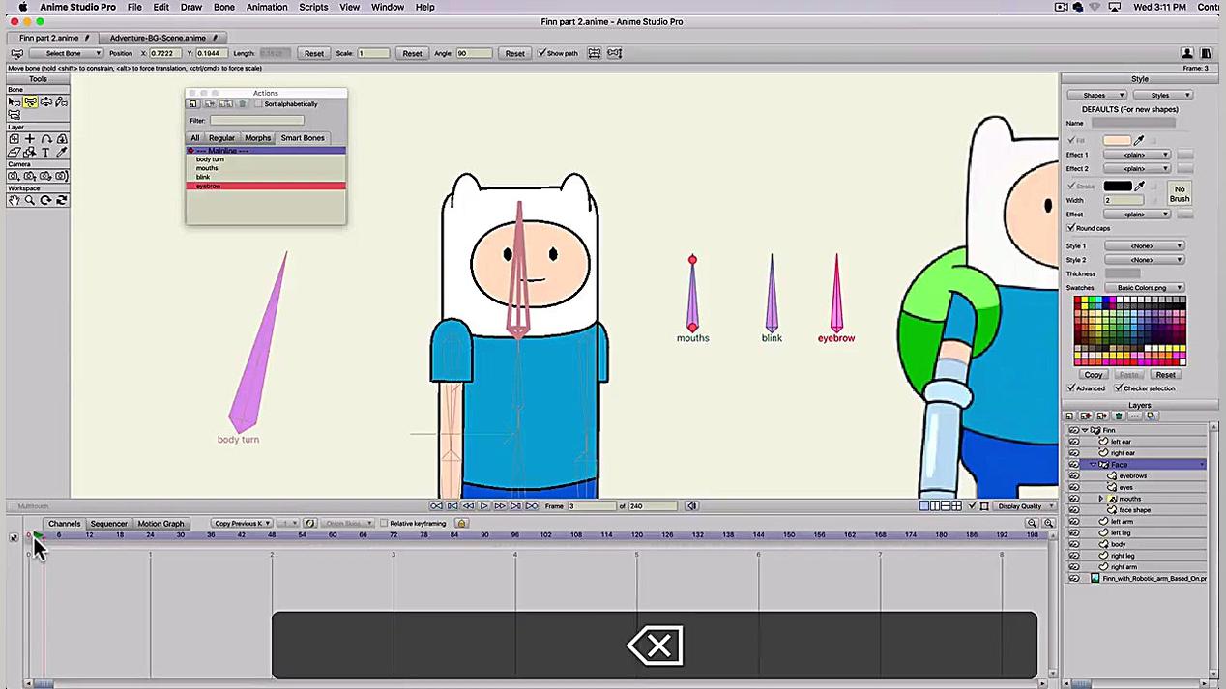Click the new action icon in Actions
The image size is (1226, 689).
(x=192, y=104)
